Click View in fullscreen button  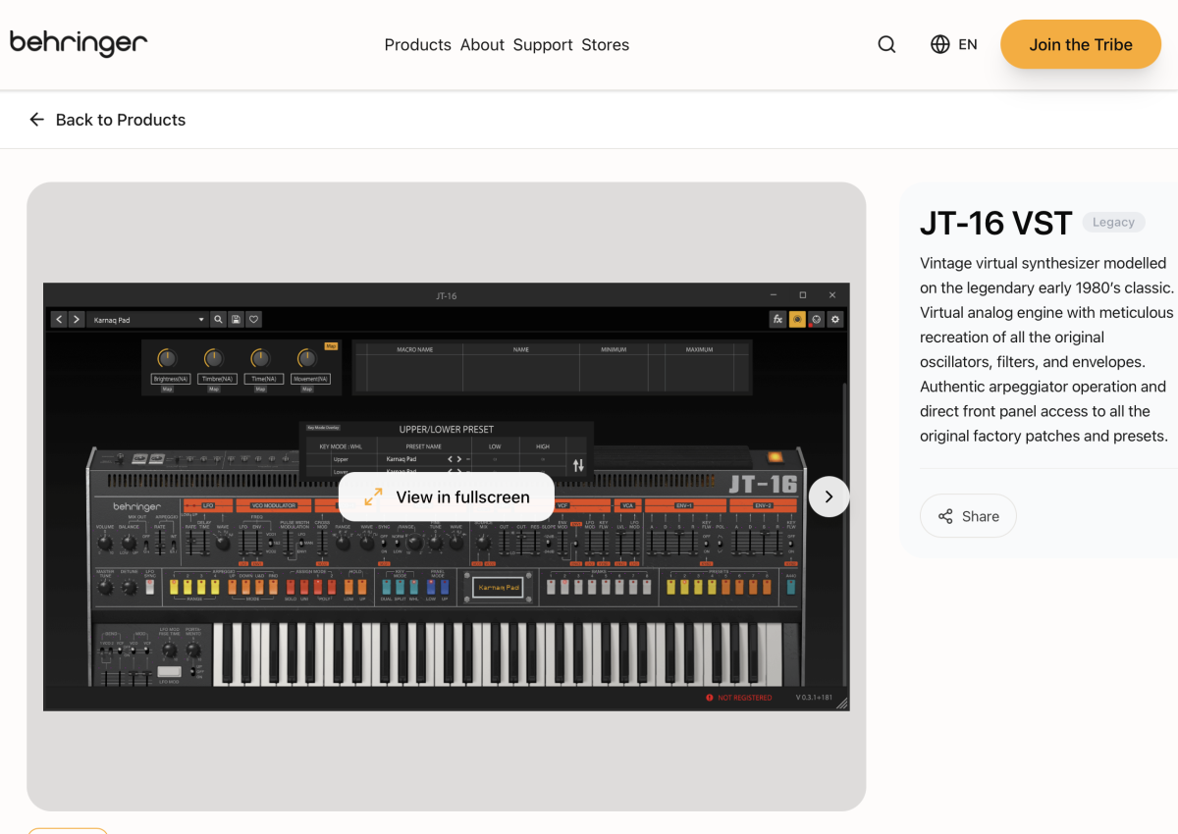coord(447,497)
